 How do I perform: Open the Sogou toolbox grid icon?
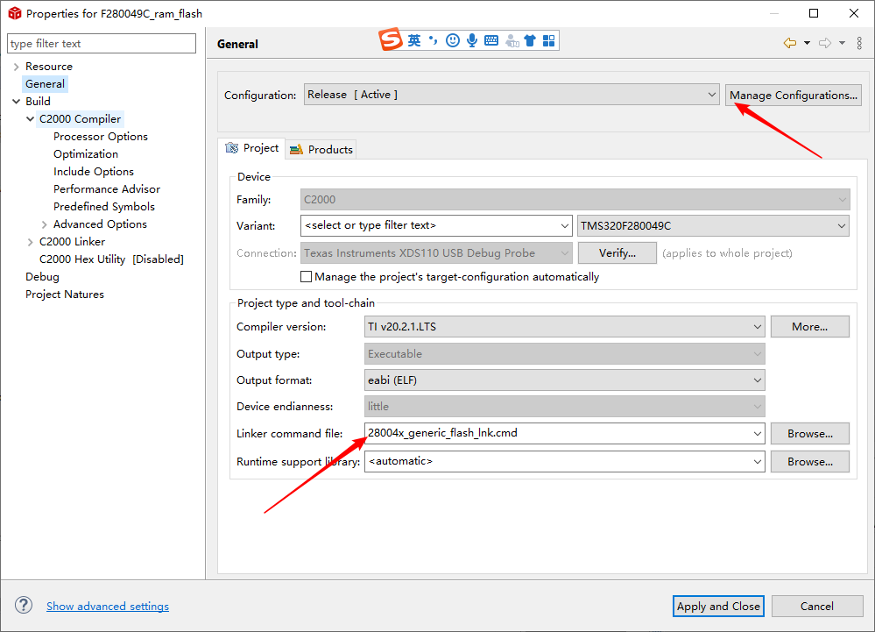549,40
